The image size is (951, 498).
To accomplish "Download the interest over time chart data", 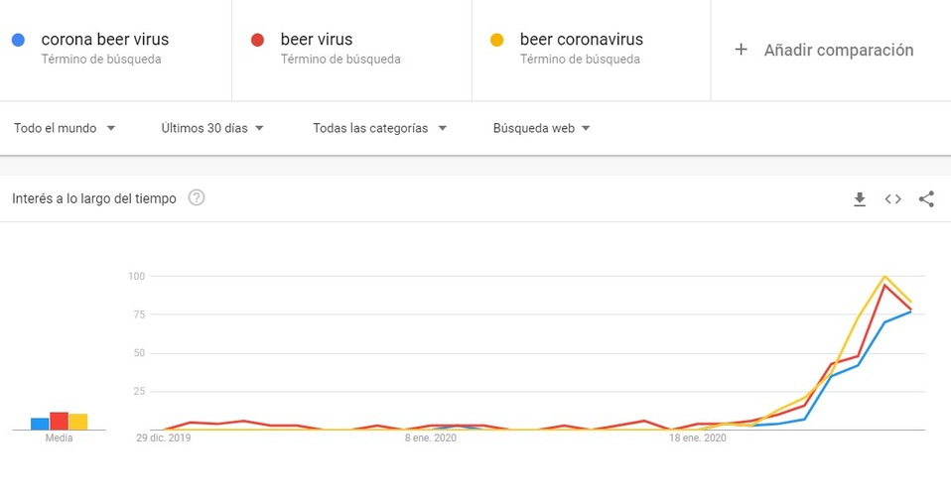I will coord(860,198).
